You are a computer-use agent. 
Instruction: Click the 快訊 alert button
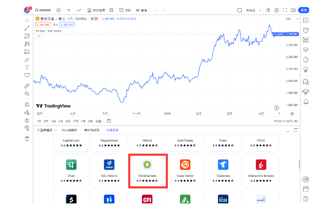(125, 10)
